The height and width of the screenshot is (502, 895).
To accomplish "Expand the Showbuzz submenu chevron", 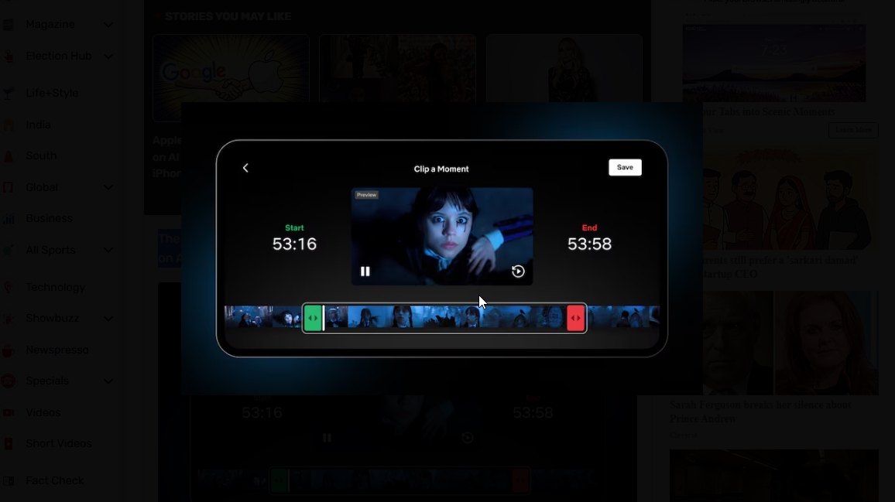I will coord(108,318).
